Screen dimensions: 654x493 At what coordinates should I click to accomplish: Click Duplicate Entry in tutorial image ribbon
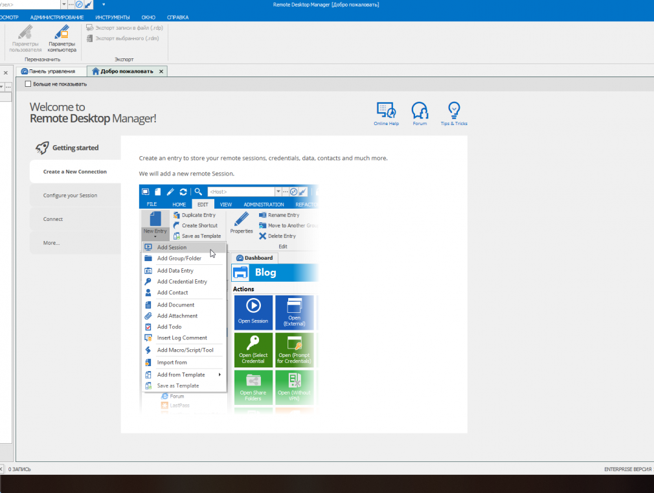tap(194, 215)
